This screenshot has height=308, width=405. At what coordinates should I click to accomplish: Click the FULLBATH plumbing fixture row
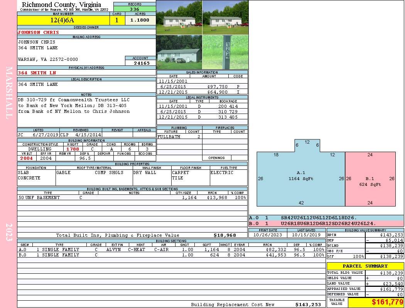tap(179, 137)
